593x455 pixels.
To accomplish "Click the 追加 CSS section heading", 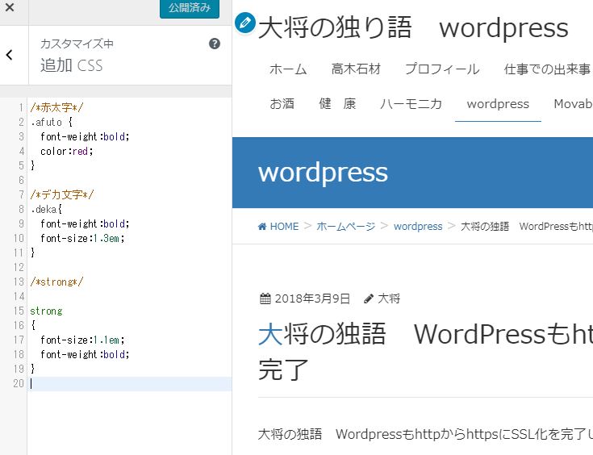I will point(72,65).
